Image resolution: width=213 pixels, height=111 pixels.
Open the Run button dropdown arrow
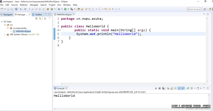68,9
